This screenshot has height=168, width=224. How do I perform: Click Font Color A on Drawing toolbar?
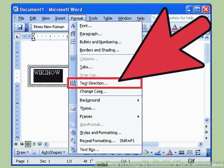click(x=170, y=152)
